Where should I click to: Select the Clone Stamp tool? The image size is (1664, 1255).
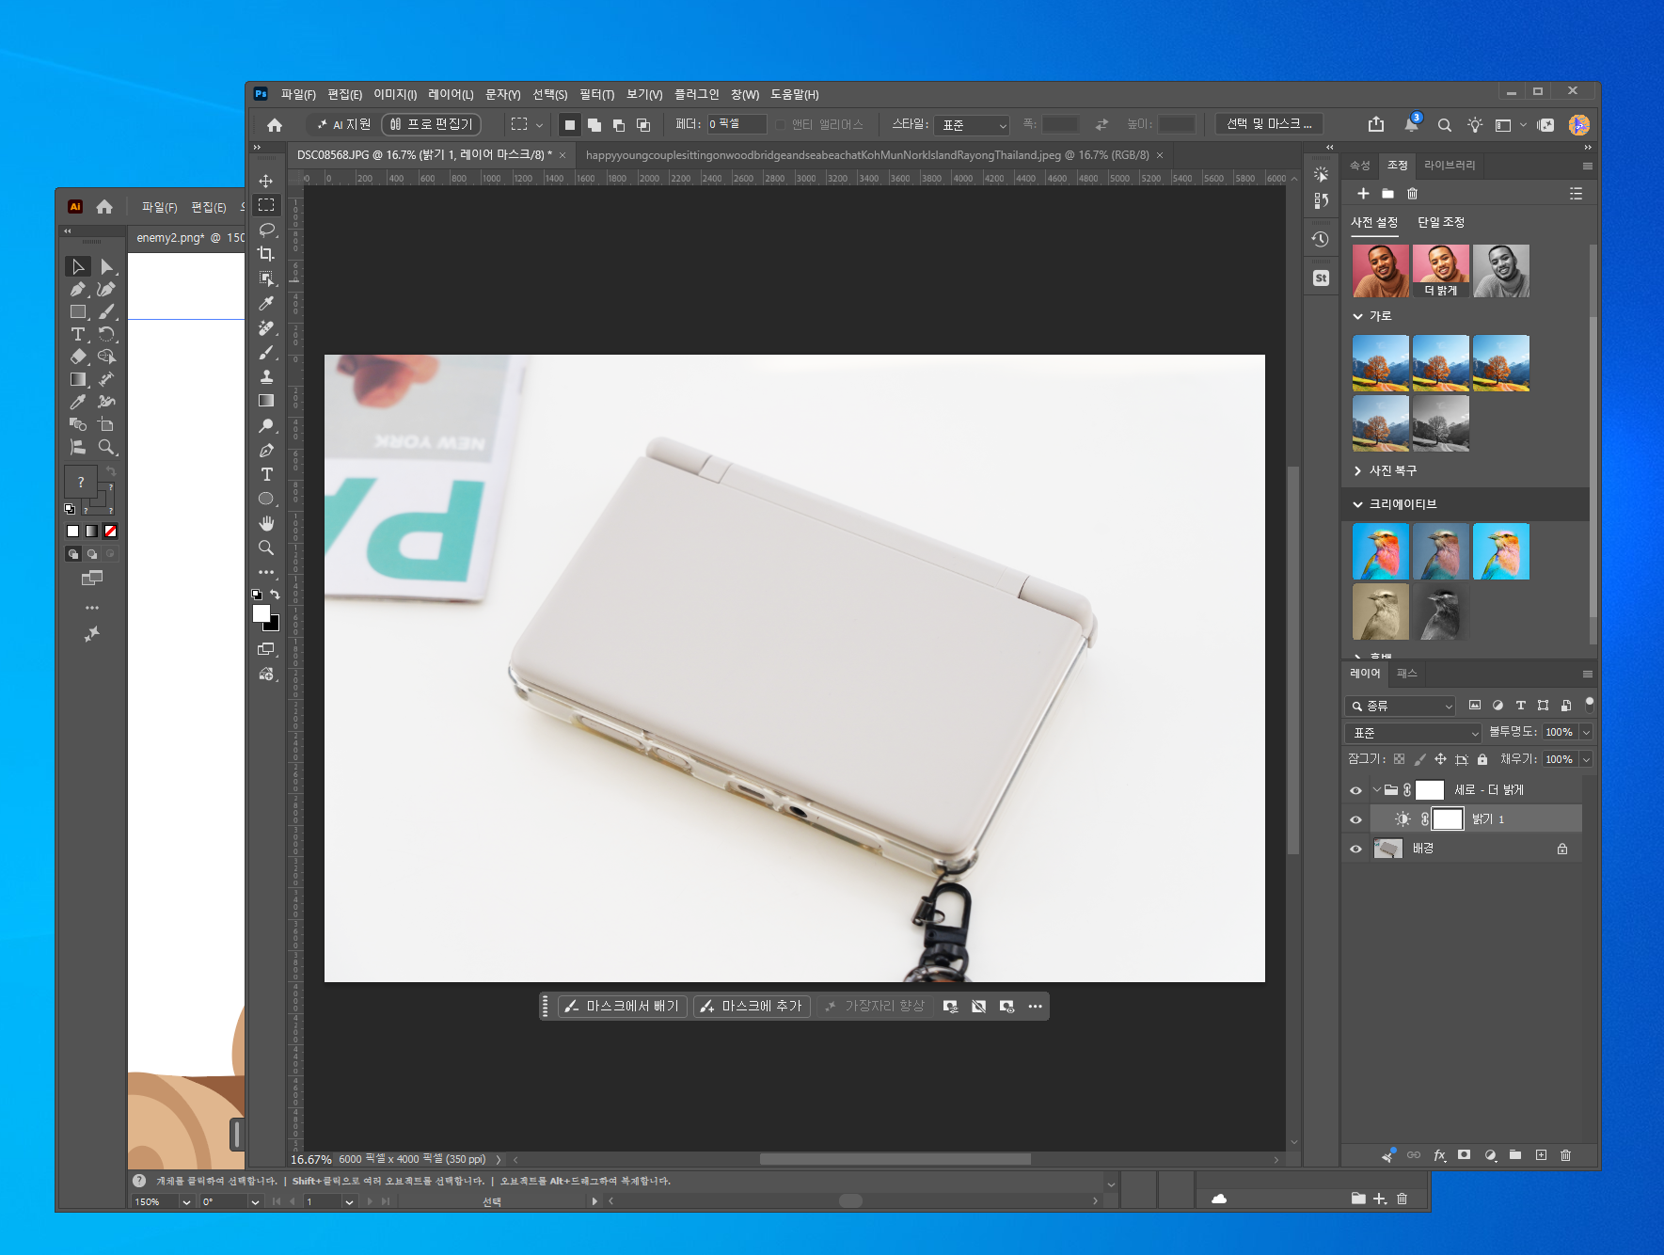(266, 376)
